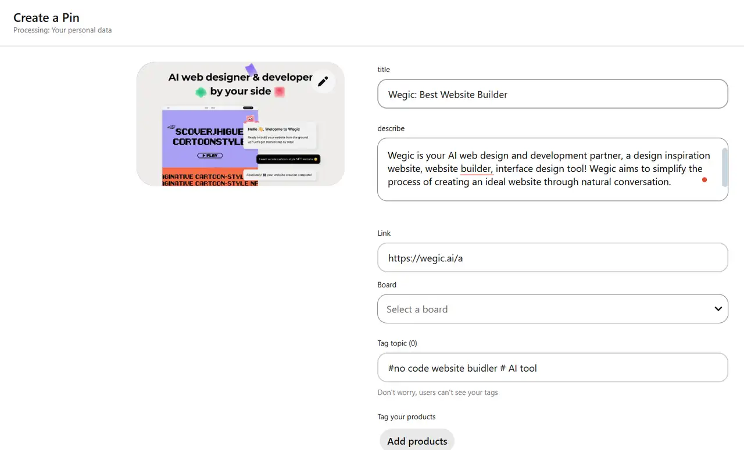Click the Add products button
The image size is (744, 450).
[x=417, y=441]
